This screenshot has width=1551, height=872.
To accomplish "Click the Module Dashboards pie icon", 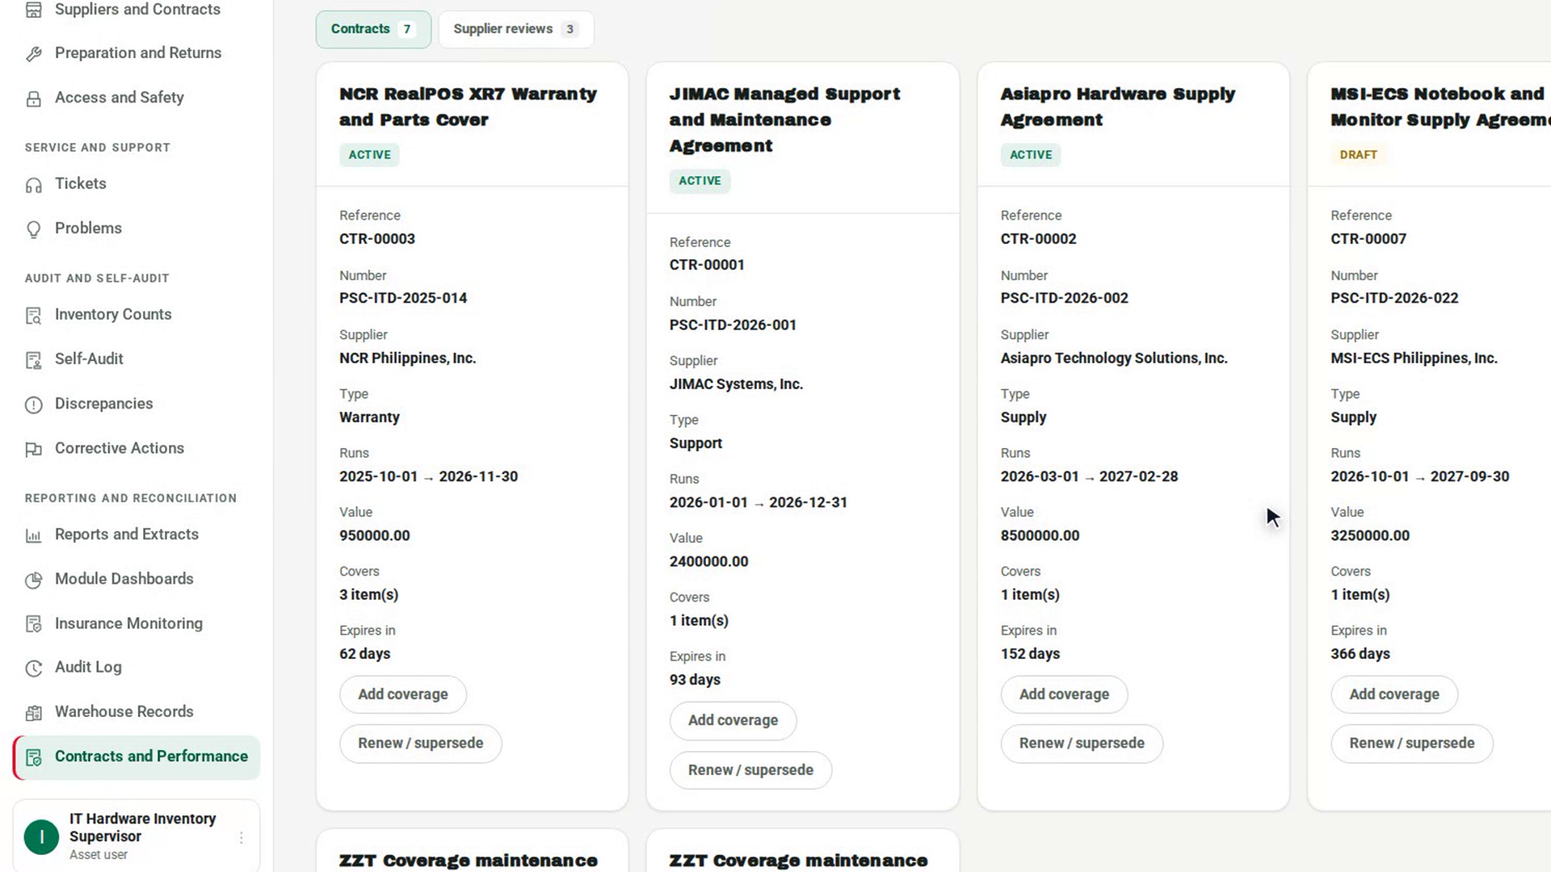I will [x=33, y=580].
